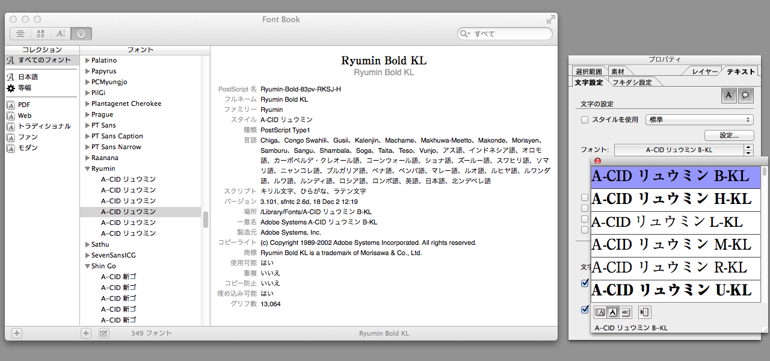
Task: Click the speech balloon icon in properties
Action: 745,94
